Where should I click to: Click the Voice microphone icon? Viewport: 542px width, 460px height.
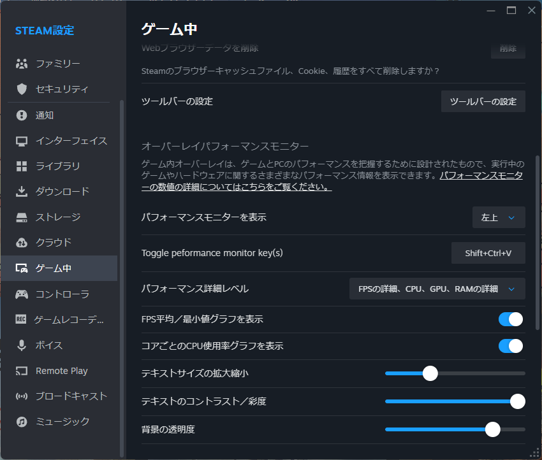pyautogui.click(x=22, y=345)
